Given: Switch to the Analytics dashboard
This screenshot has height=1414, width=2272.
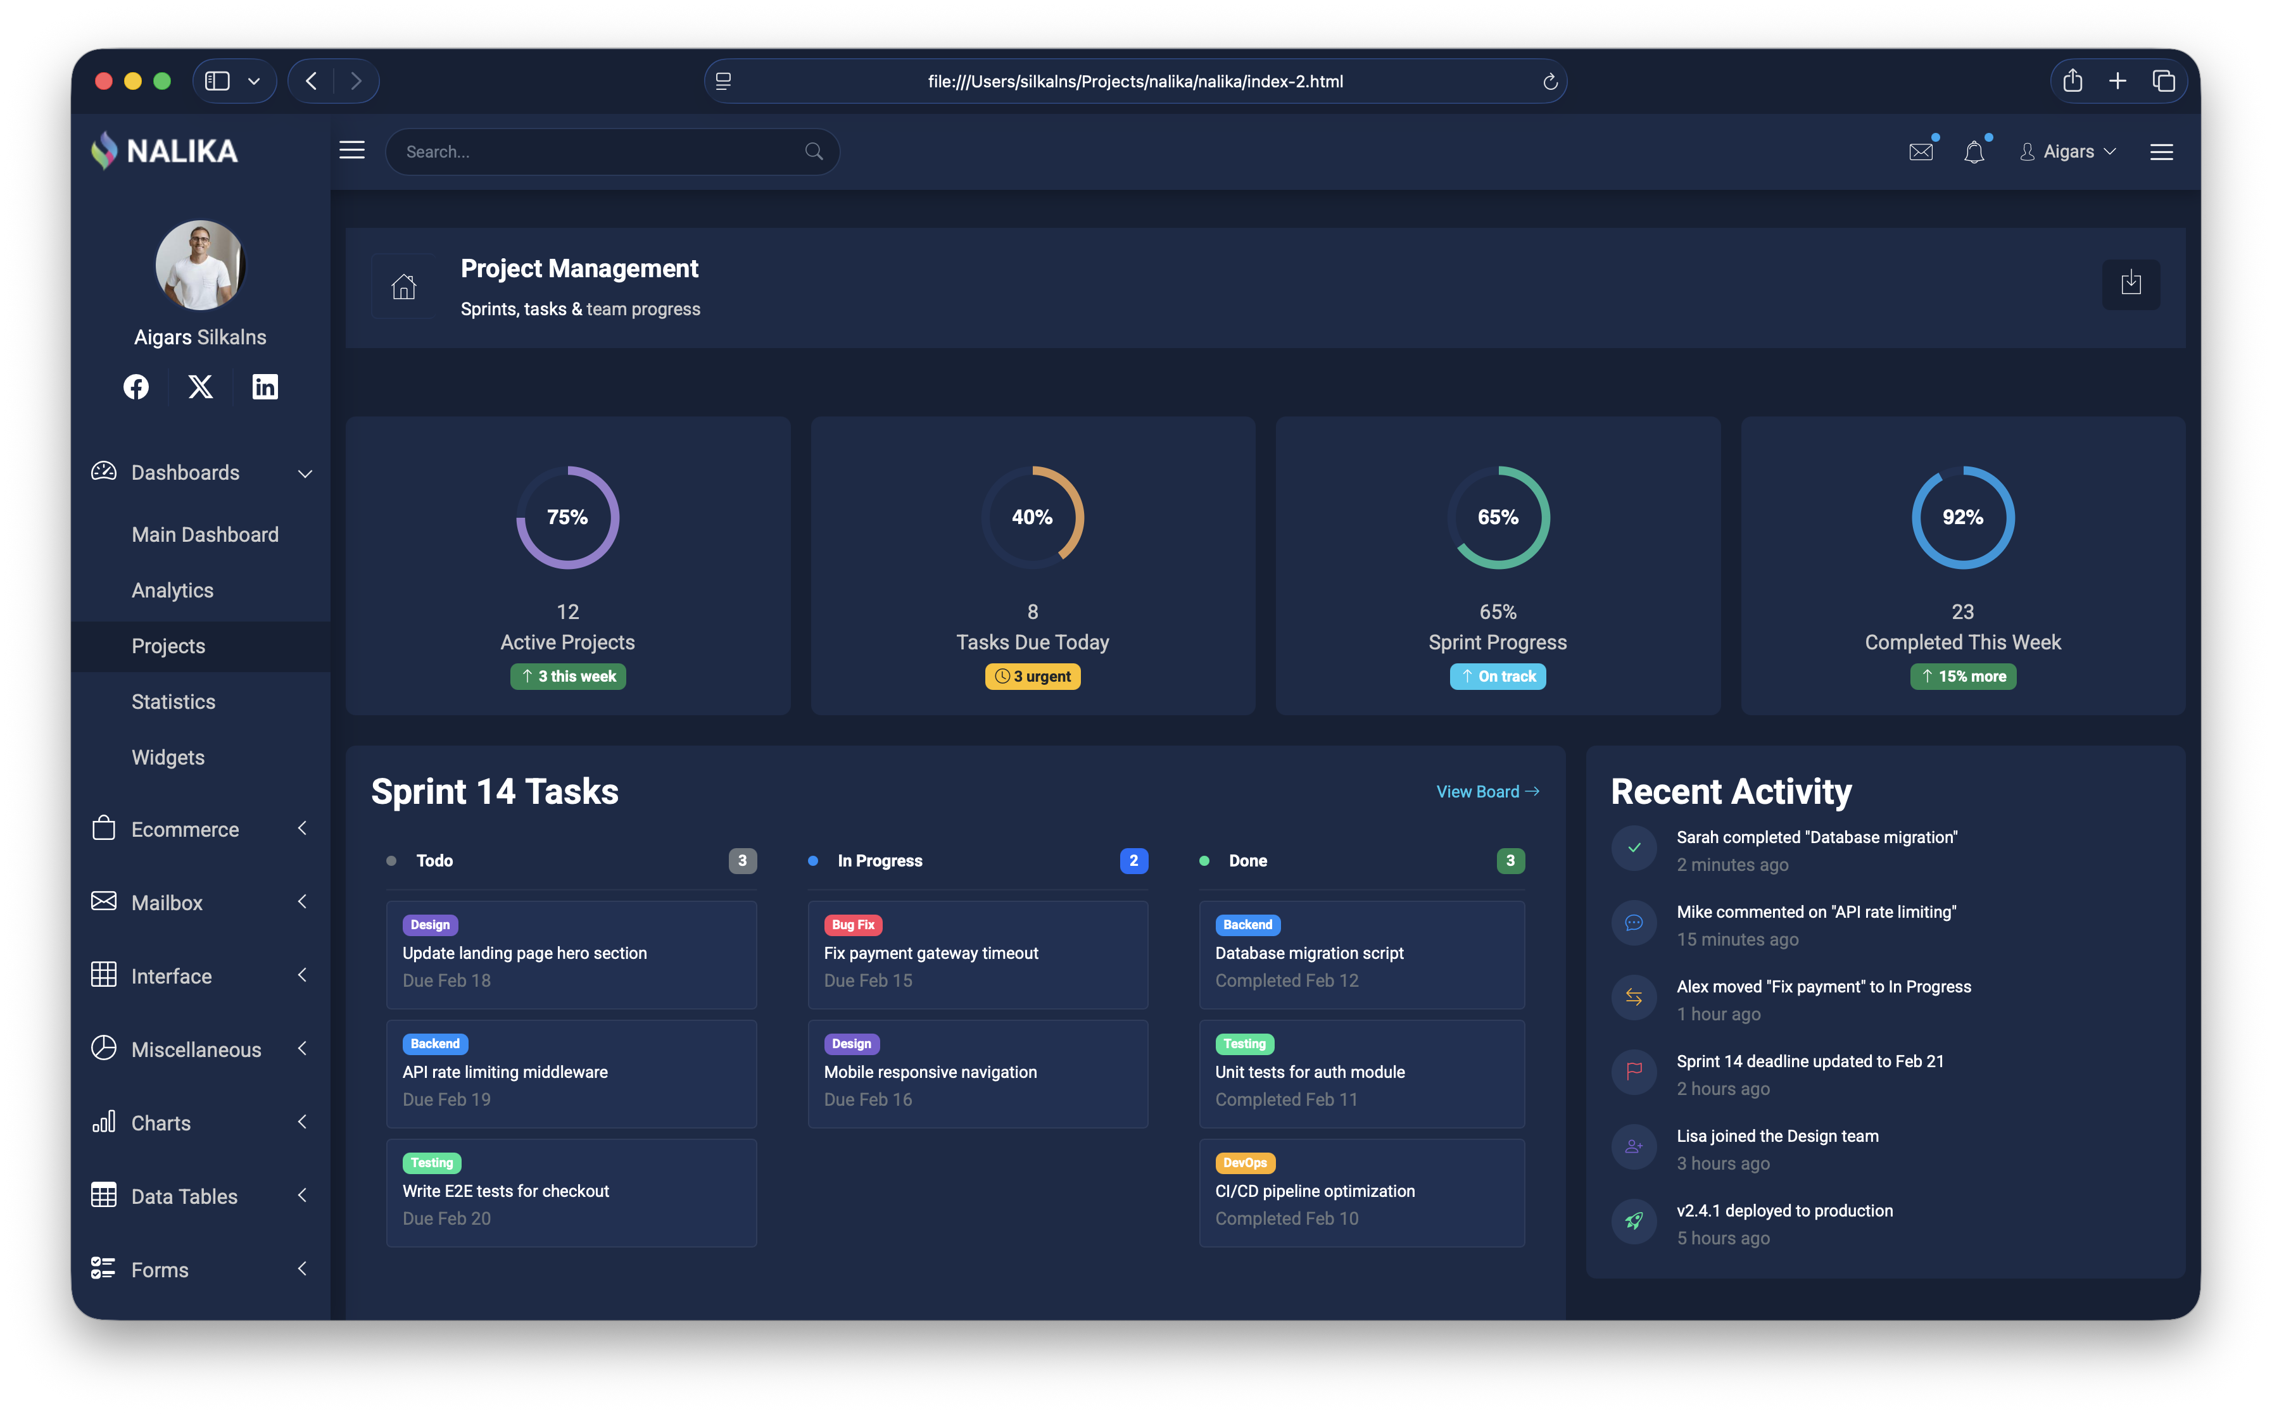Looking at the screenshot, I should [x=172, y=590].
